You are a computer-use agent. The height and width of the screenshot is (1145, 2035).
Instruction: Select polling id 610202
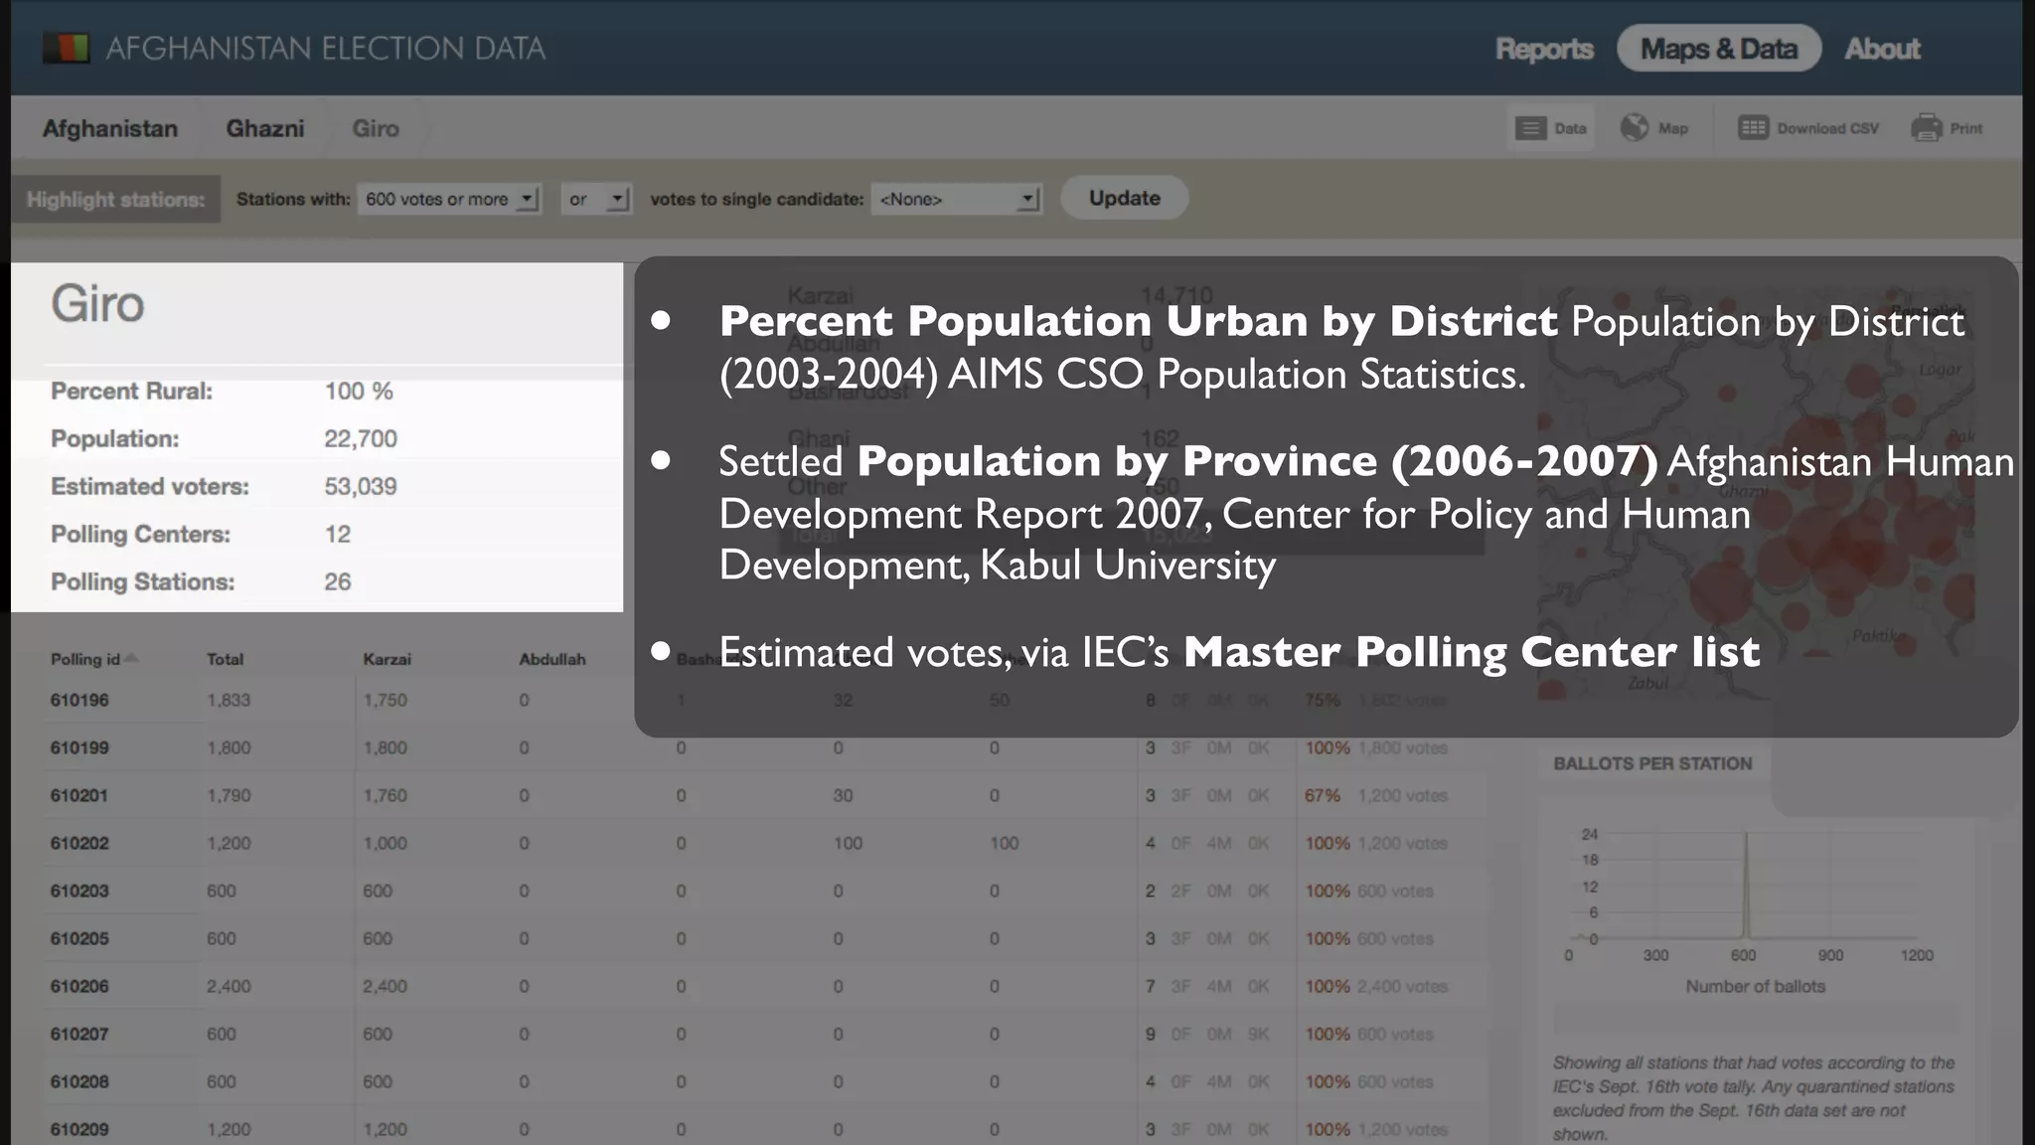tap(79, 843)
